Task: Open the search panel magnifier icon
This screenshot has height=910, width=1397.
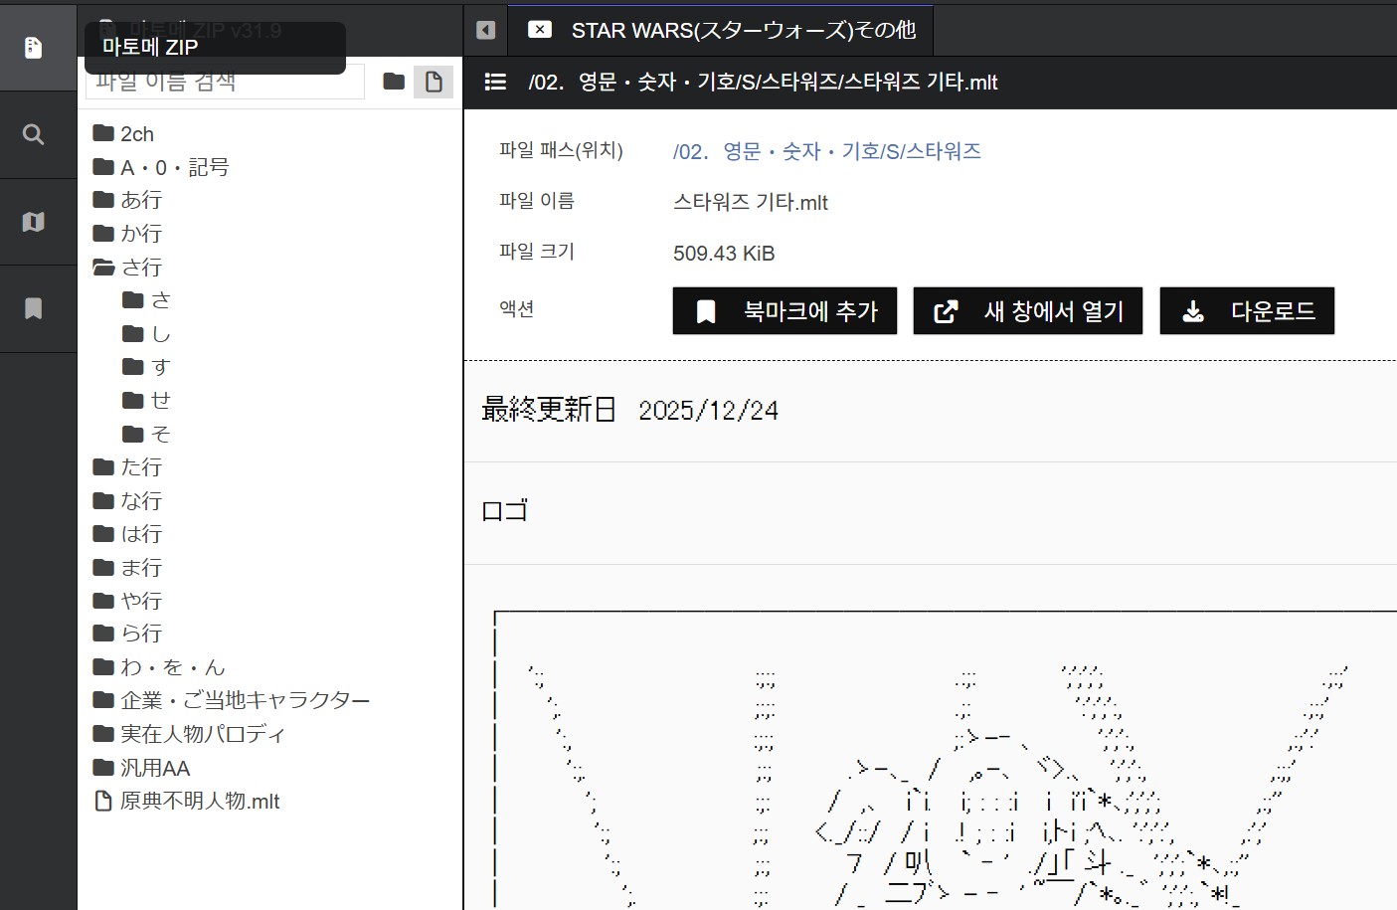Action: [34, 134]
